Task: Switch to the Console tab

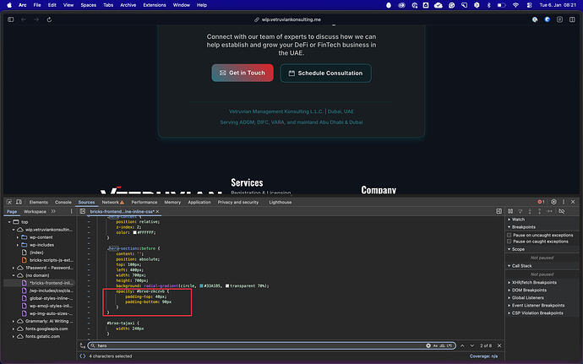Action: pos(63,202)
